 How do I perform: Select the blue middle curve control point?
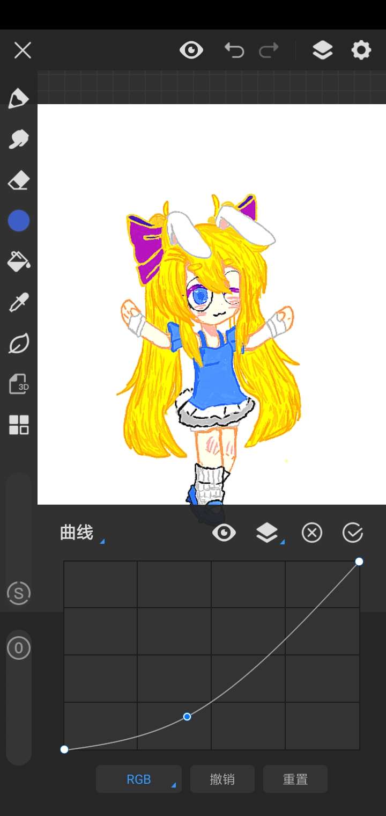point(187,717)
